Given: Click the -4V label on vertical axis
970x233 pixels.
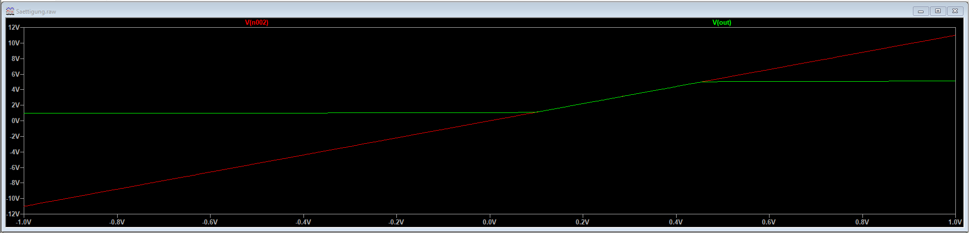Looking at the screenshot, I should [15, 152].
